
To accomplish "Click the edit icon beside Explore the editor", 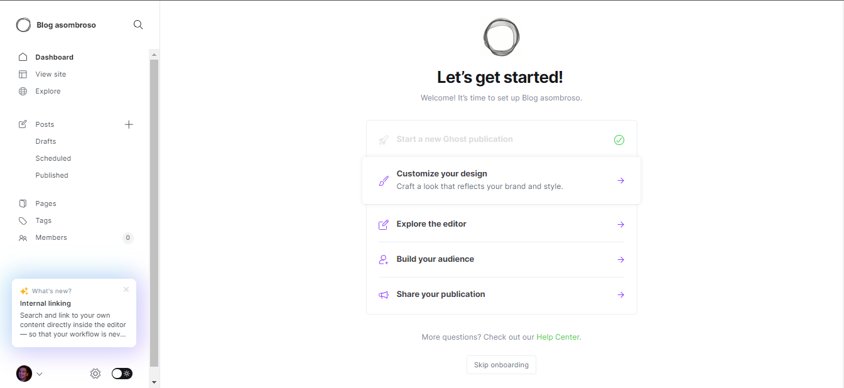I will (384, 224).
